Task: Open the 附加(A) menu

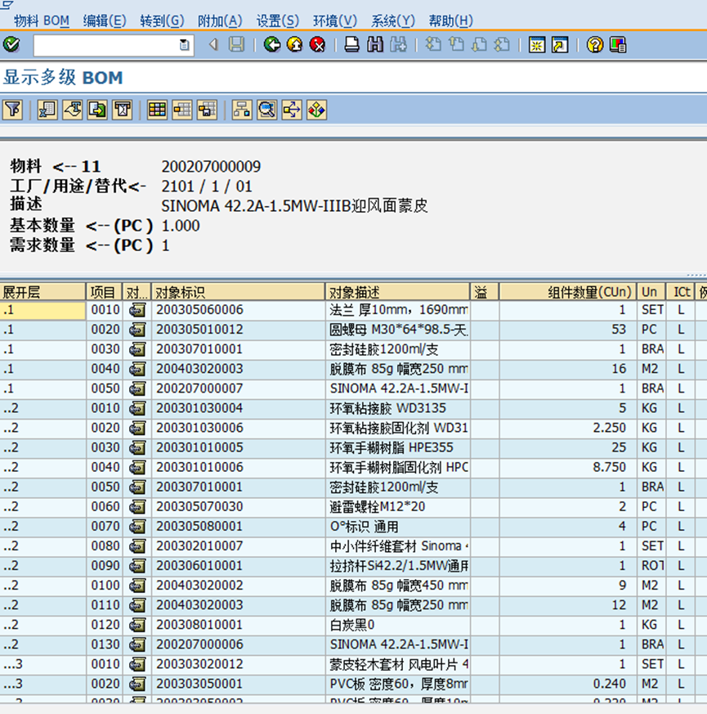Action: [220, 21]
